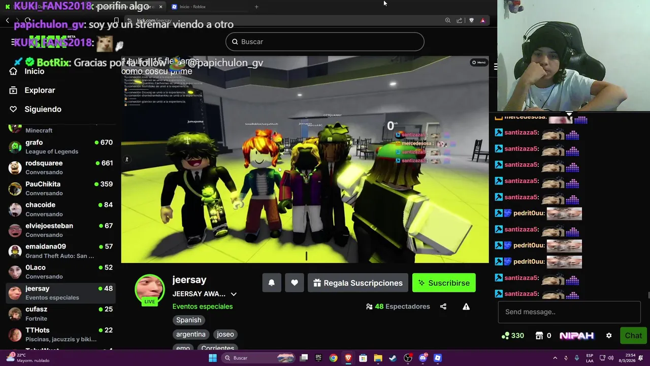Click the mercedesosa username in chat
This screenshot has height=366, width=650.
[525, 117]
